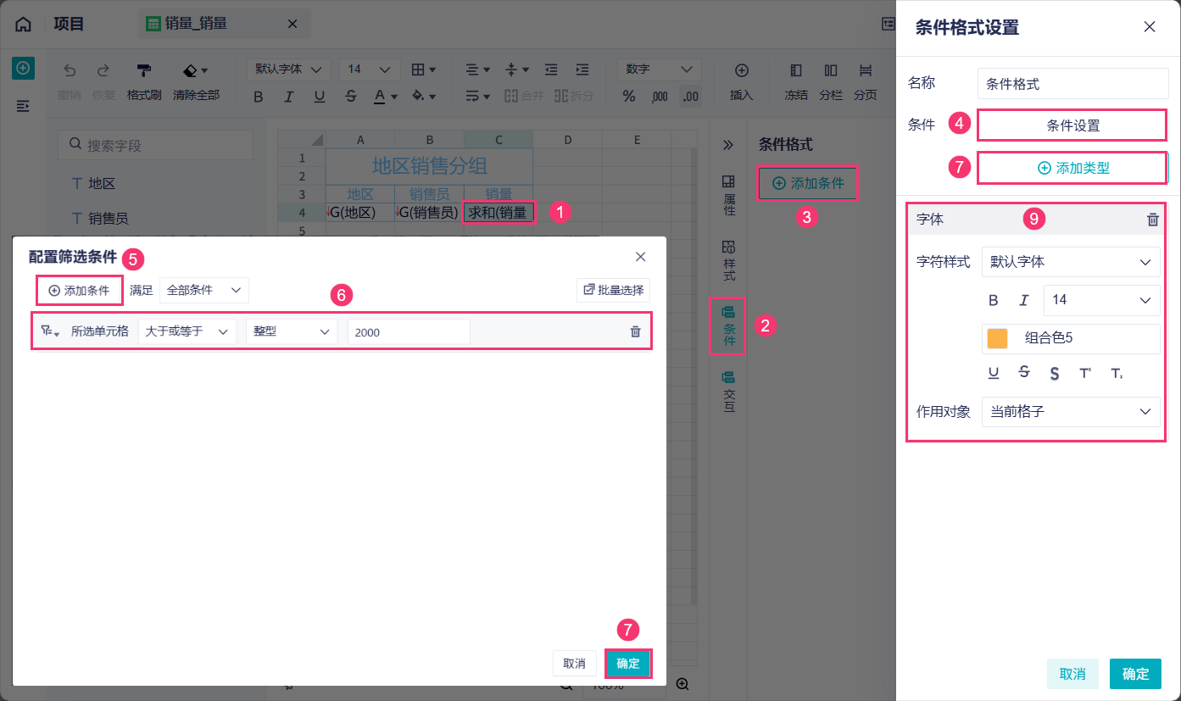Click the page break (分页) toolbar icon
This screenshot has height=701, width=1181.
click(x=865, y=70)
